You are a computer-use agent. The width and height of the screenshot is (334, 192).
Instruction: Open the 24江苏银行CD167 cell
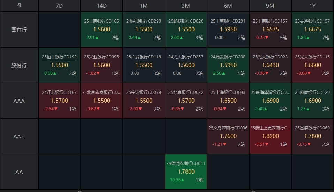click(59, 101)
